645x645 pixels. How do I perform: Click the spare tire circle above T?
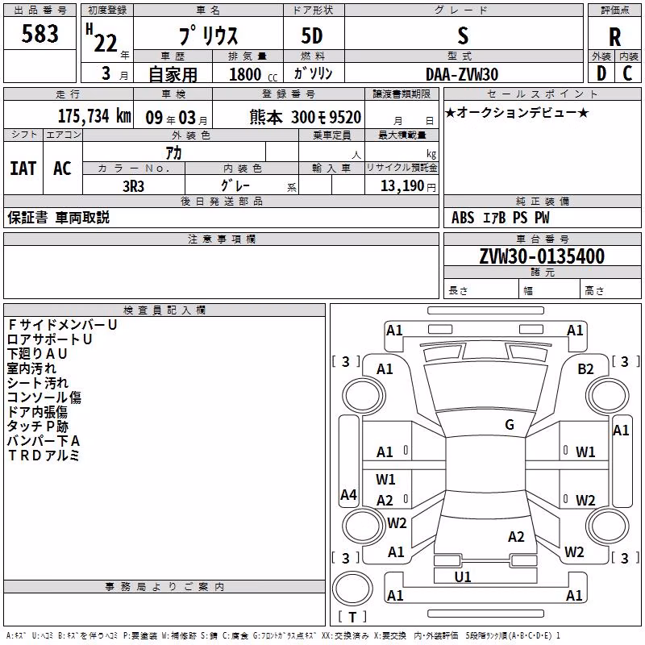tap(352, 589)
